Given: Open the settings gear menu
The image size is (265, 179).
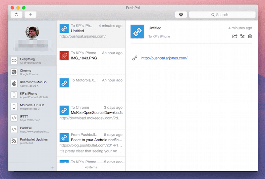Looking at the screenshot, I should (181, 15).
